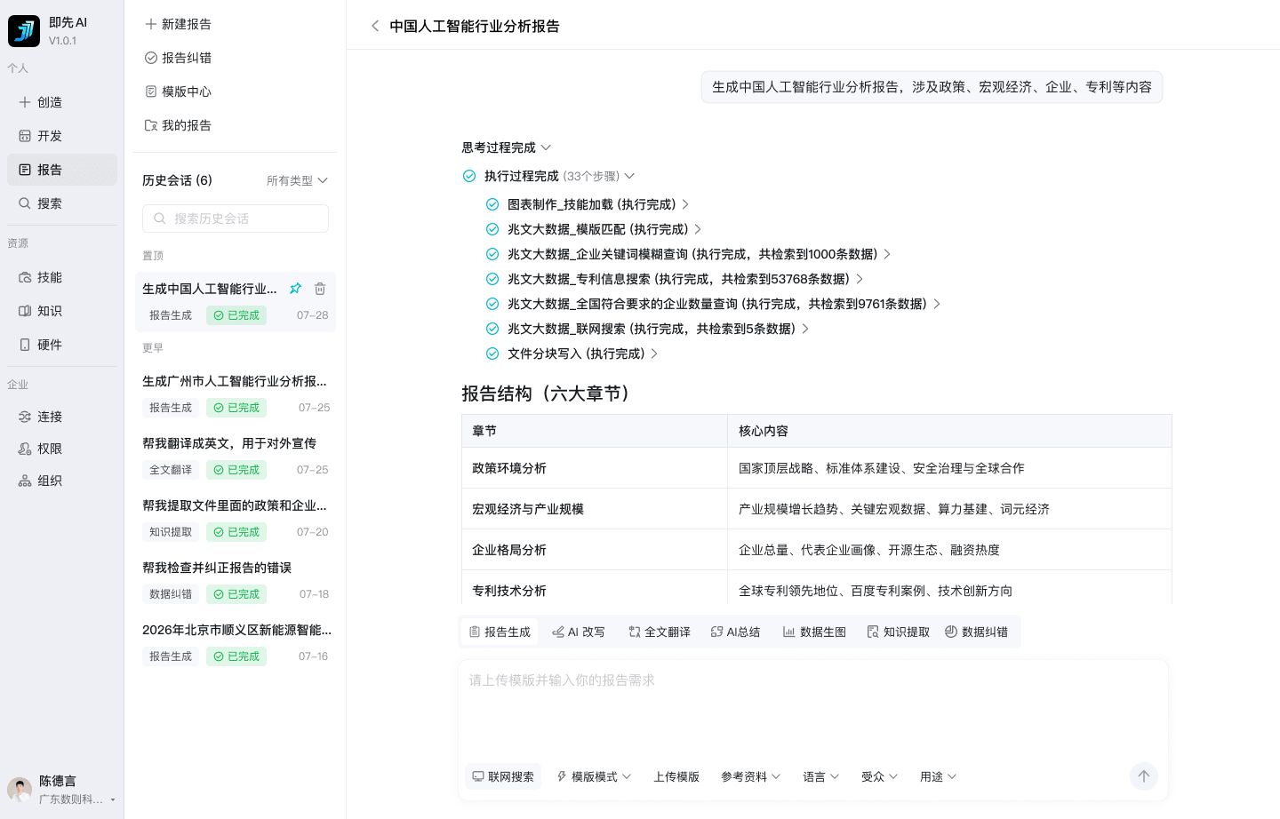
Task: Open 我的报告
Action: click(x=178, y=125)
